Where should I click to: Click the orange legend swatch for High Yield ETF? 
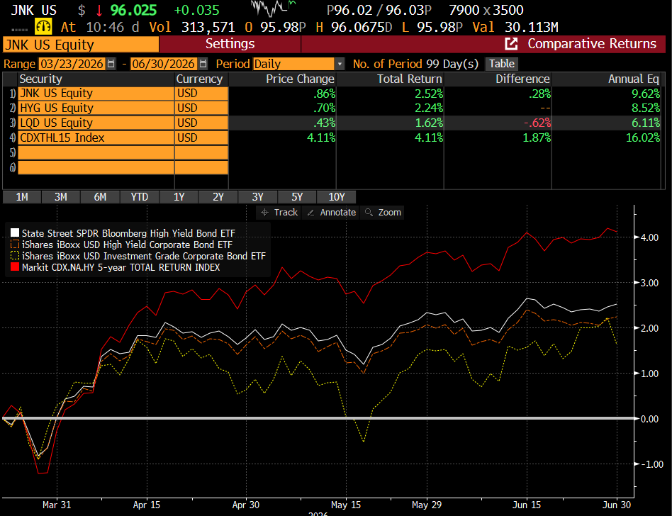pos(15,245)
